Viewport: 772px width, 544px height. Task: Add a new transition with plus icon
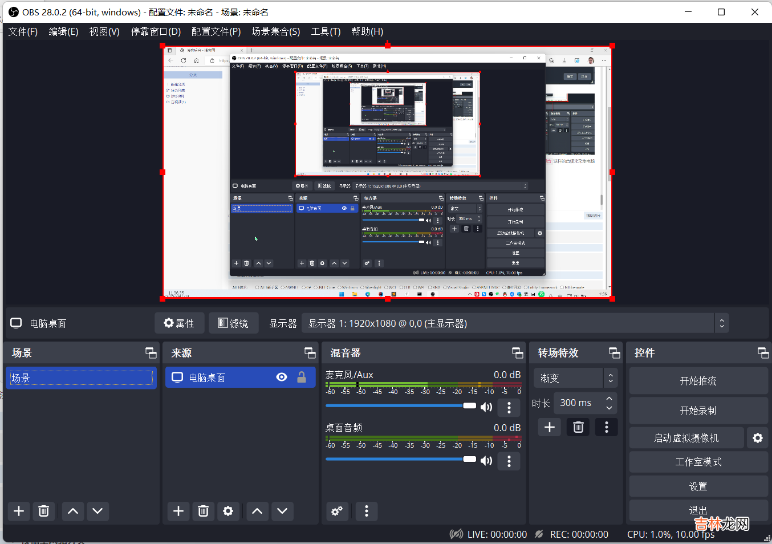pos(550,427)
